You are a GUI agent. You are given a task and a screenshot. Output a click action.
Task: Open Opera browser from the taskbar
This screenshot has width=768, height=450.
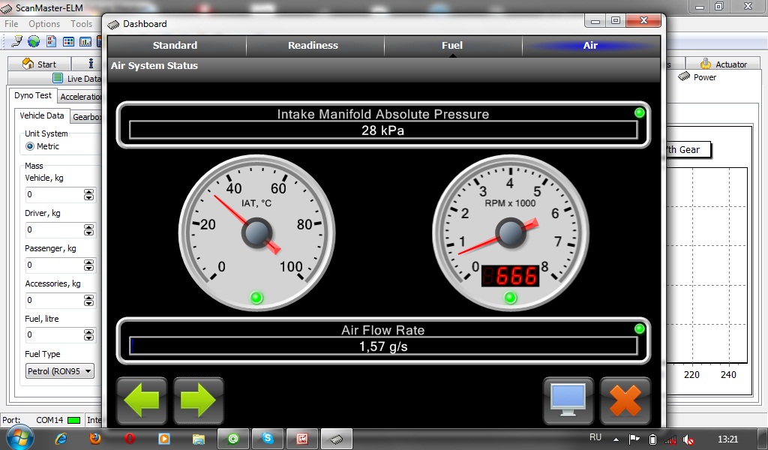coord(130,439)
